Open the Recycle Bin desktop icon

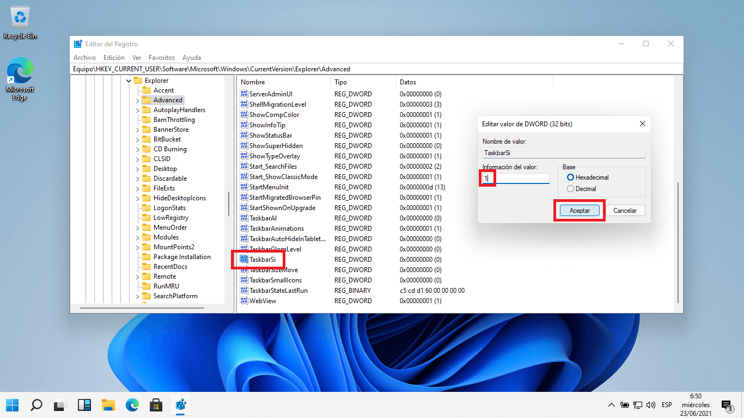click(20, 23)
